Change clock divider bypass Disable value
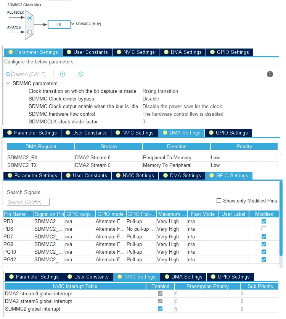Image resolution: width=286 pixels, height=319 pixels. [151, 99]
